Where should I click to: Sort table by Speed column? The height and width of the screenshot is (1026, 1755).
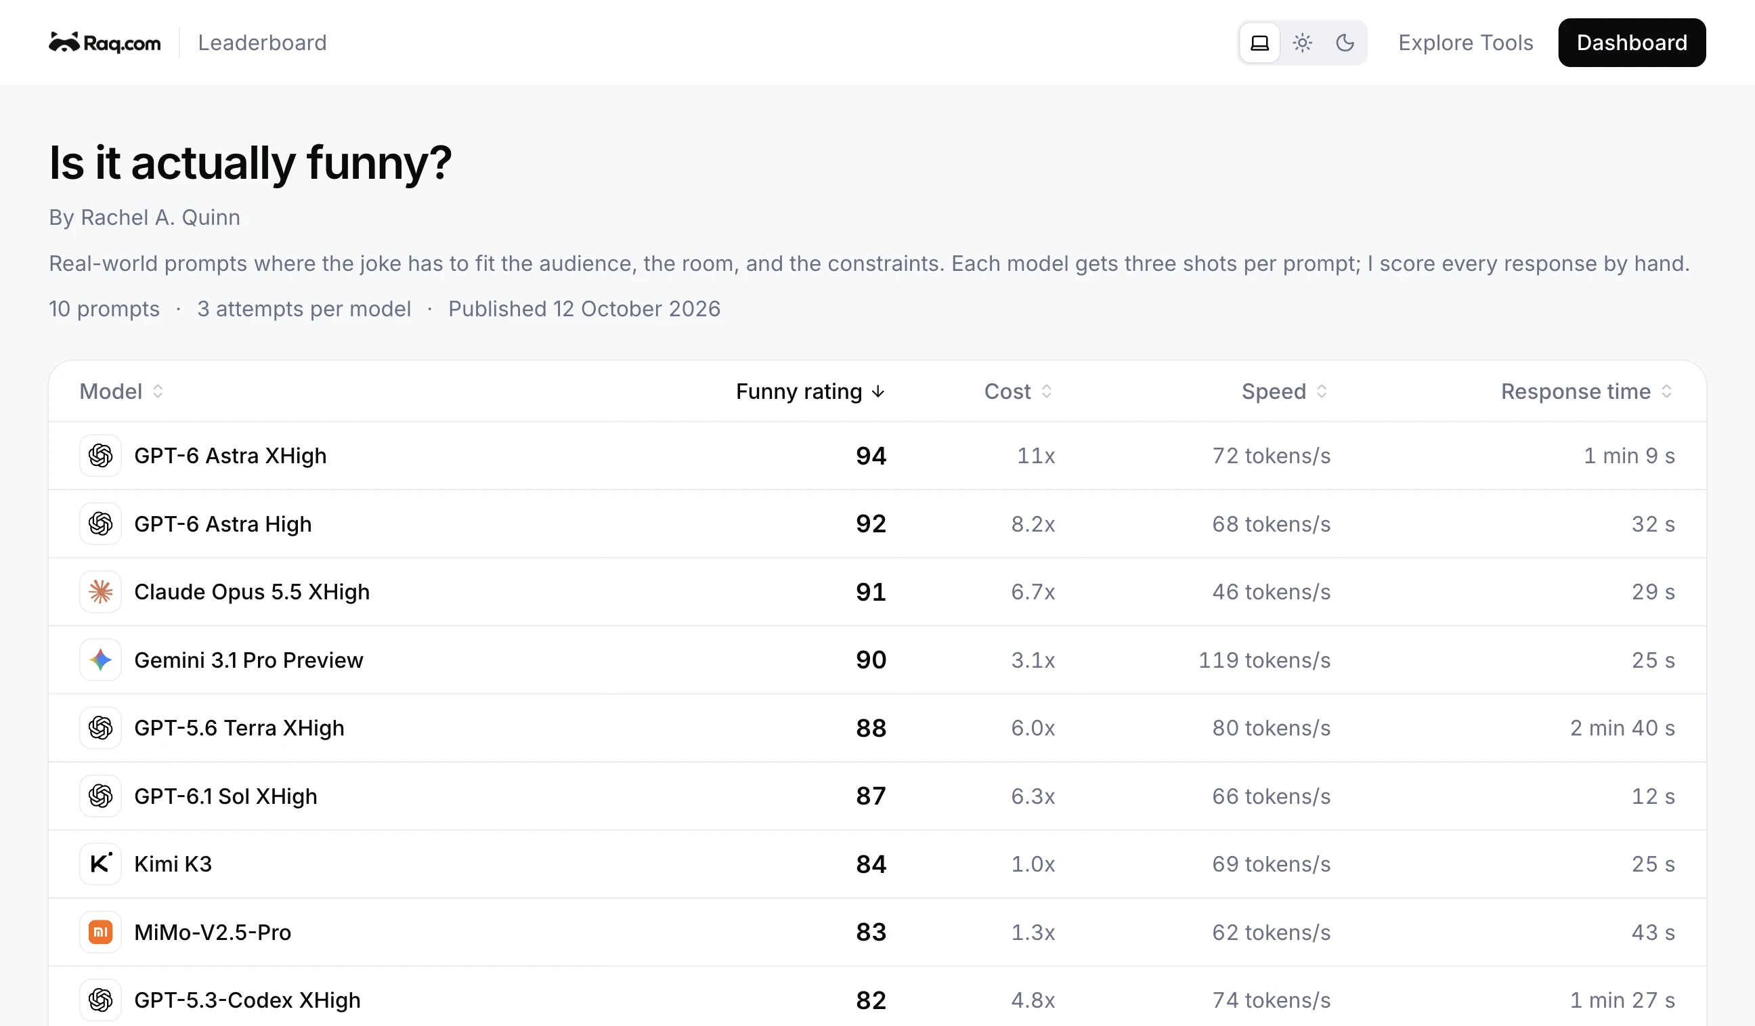click(1285, 391)
